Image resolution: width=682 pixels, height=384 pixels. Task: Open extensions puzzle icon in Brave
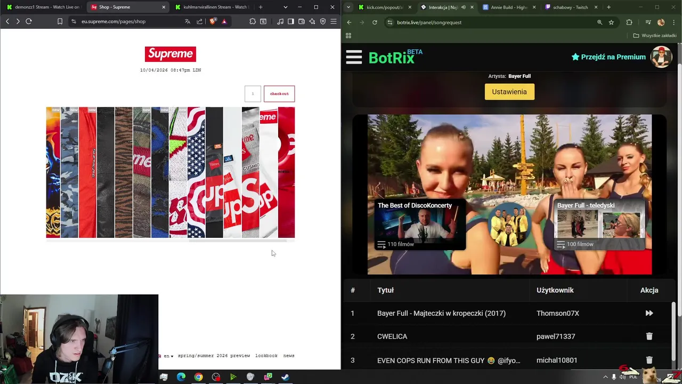pyautogui.click(x=253, y=21)
